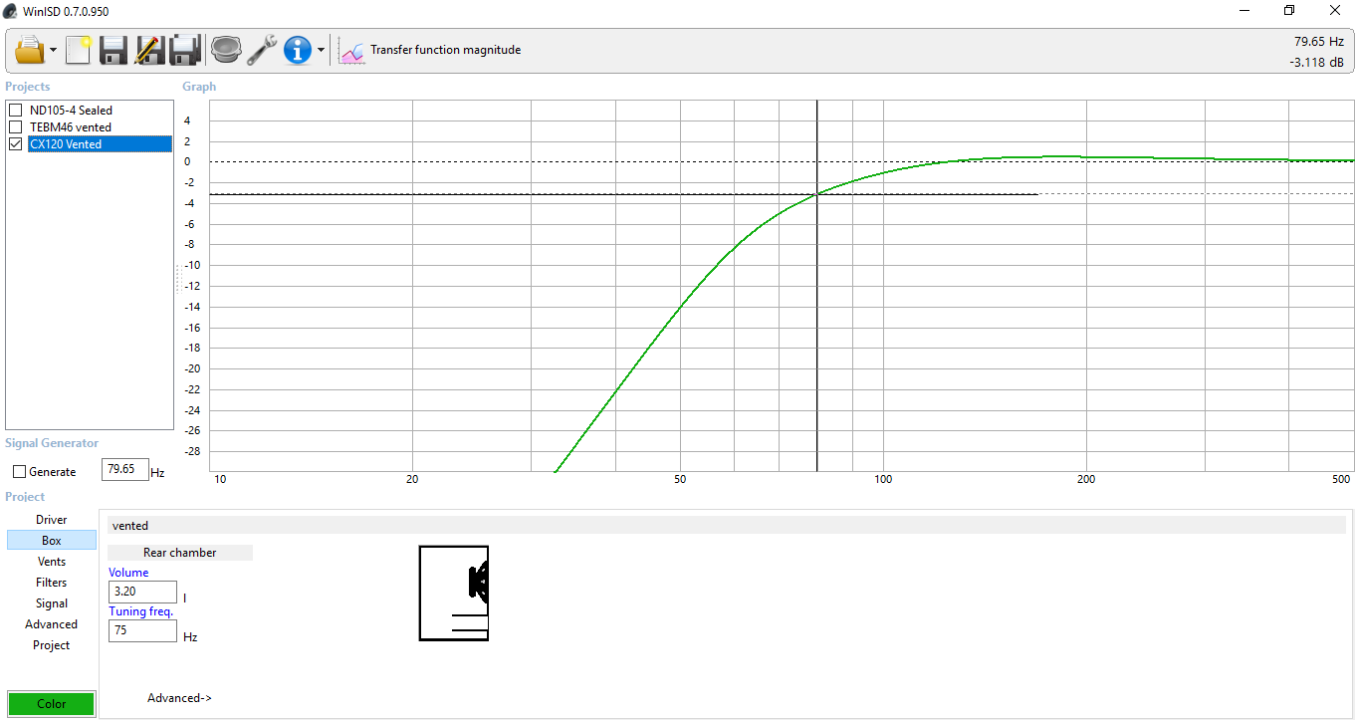Click the Advanced-> button
This screenshot has width=1355, height=720.
179,697
